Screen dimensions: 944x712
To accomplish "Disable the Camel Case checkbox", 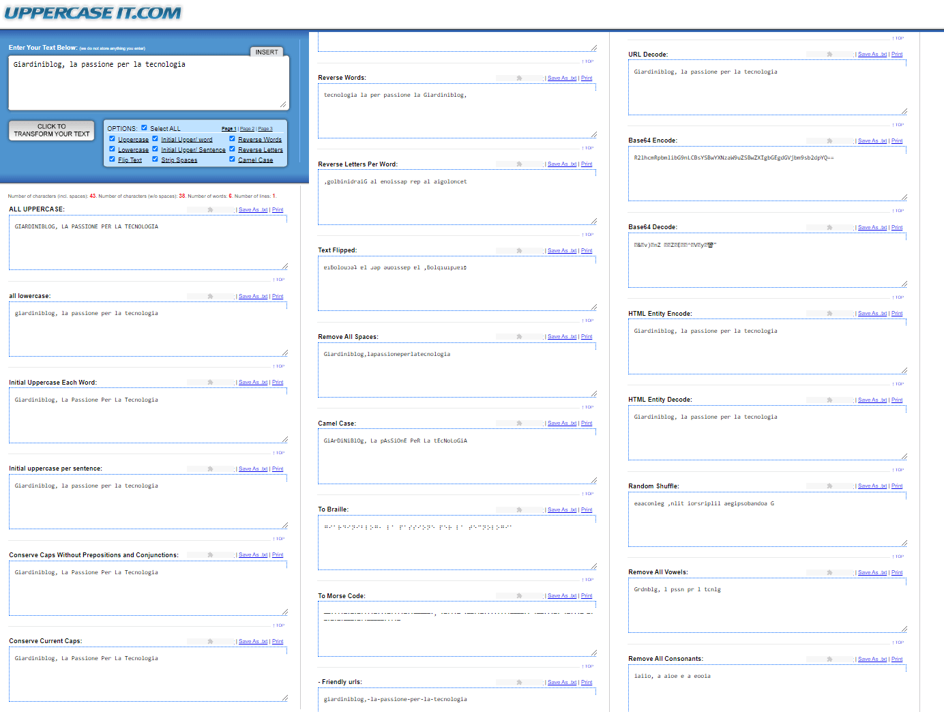I will pos(232,159).
